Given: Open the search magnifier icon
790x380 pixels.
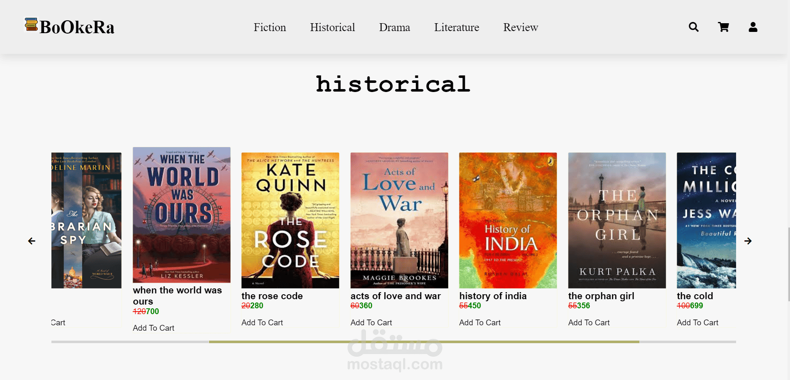Looking at the screenshot, I should 693,27.
